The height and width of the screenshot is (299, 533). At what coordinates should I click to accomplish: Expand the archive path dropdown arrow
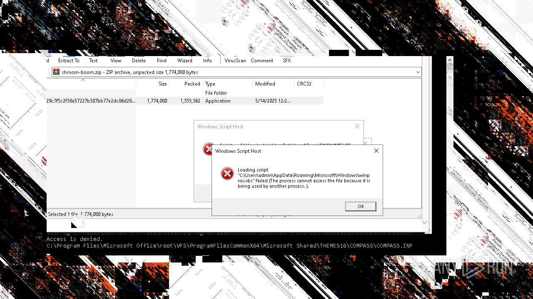pos(418,72)
